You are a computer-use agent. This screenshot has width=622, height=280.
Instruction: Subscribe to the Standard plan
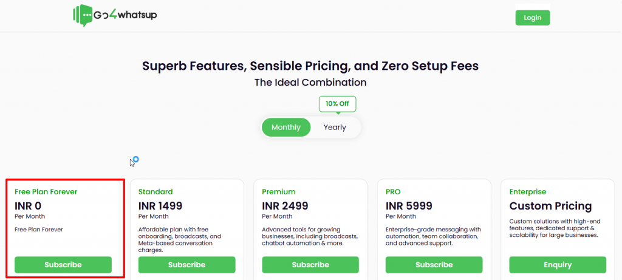(186, 265)
